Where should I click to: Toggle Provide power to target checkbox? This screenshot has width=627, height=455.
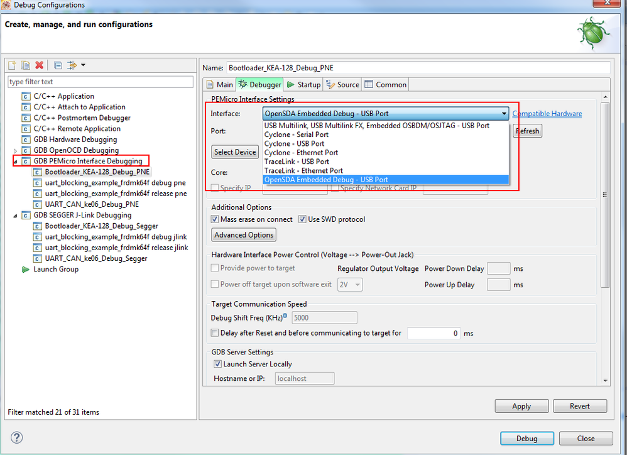pos(215,268)
